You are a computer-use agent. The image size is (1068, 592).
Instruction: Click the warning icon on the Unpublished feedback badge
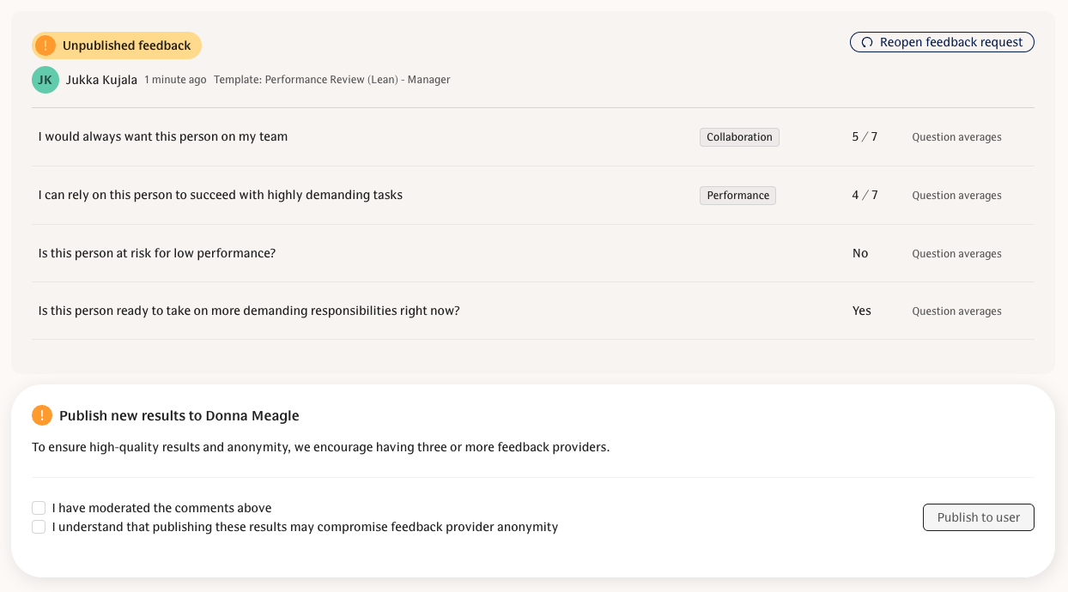click(x=45, y=45)
